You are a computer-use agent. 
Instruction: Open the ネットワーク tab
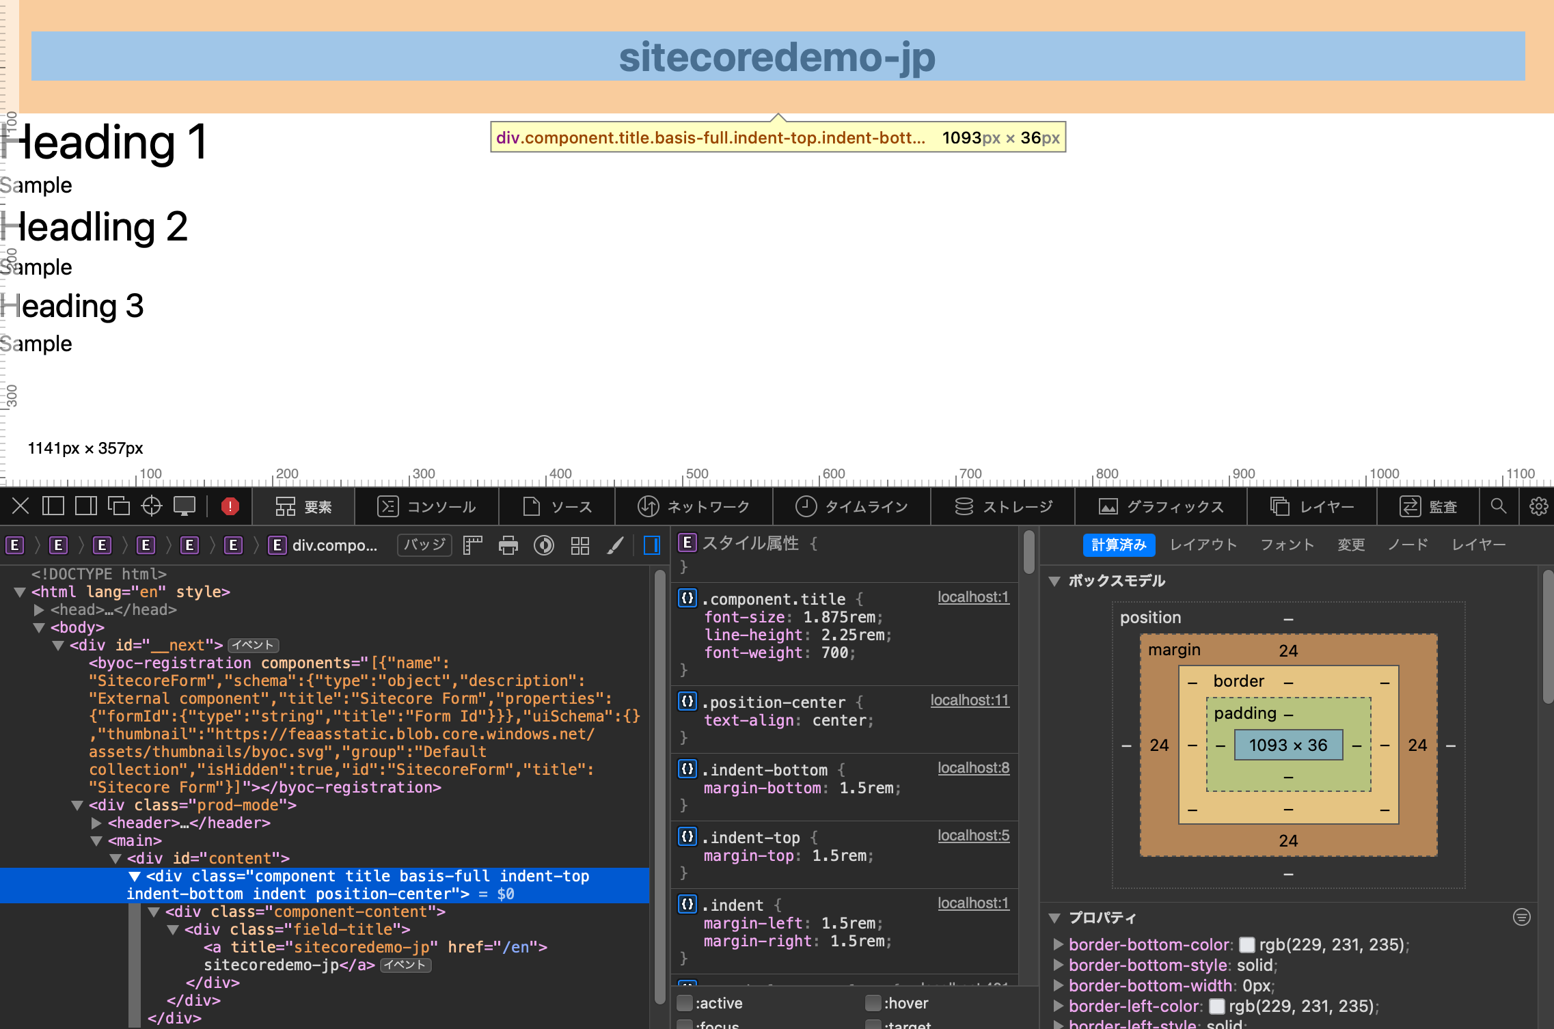(694, 506)
